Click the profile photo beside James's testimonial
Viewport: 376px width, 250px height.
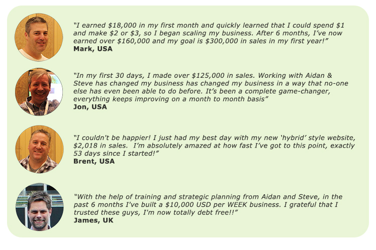tap(40, 207)
